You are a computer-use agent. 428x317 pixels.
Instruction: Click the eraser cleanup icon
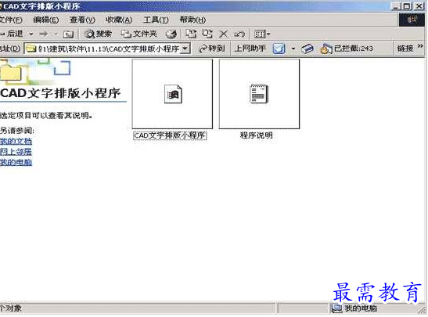pos(308,49)
